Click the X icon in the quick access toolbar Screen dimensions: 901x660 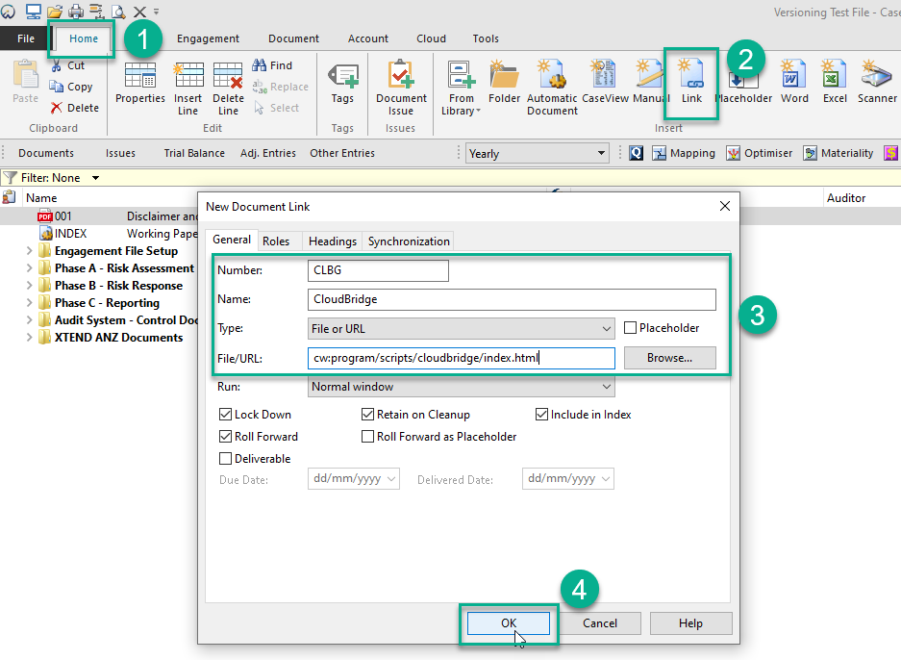click(139, 11)
